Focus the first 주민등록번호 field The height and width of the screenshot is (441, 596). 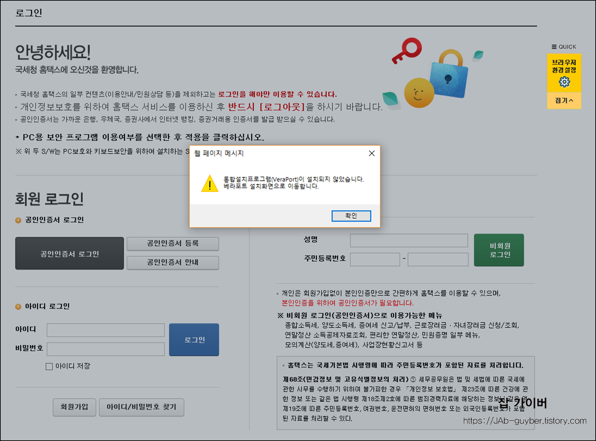pos(375,259)
